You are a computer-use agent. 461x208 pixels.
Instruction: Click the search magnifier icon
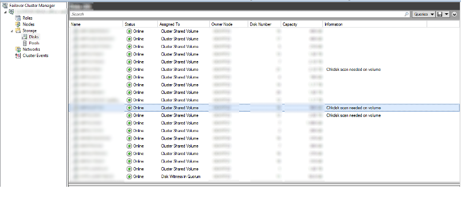407,14
